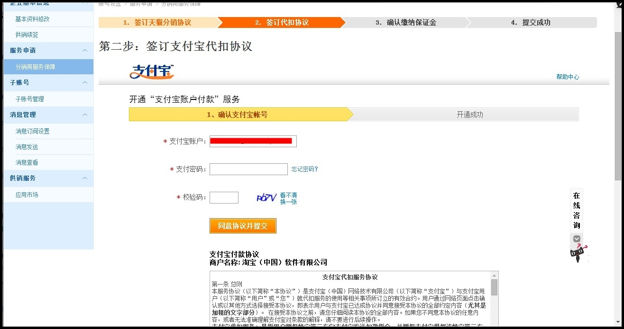
Task: Go to 消息订阅设置 sidebar item
Action: click(x=32, y=132)
